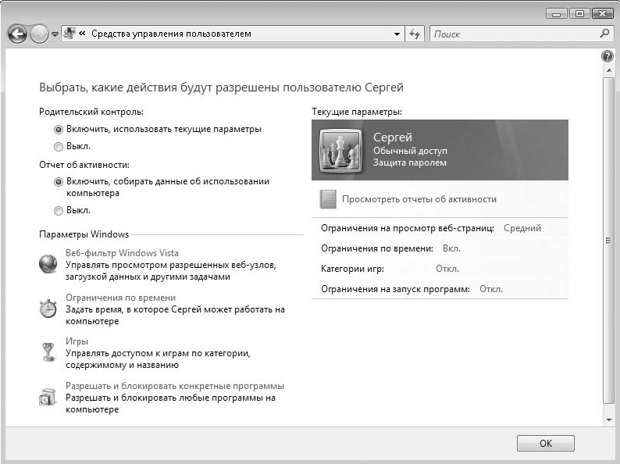The image size is (620, 464).
Task: Click the search magnifier icon
Action: tap(604, 34)
